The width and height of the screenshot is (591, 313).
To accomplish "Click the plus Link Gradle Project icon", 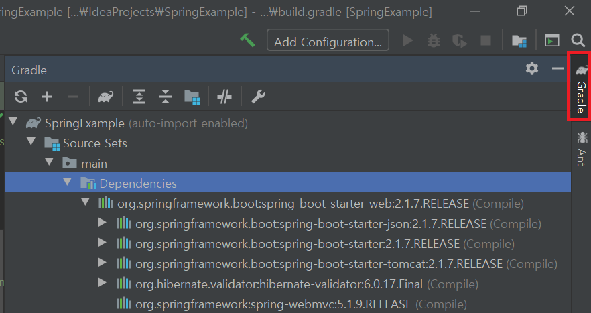I will pos(47,97).
